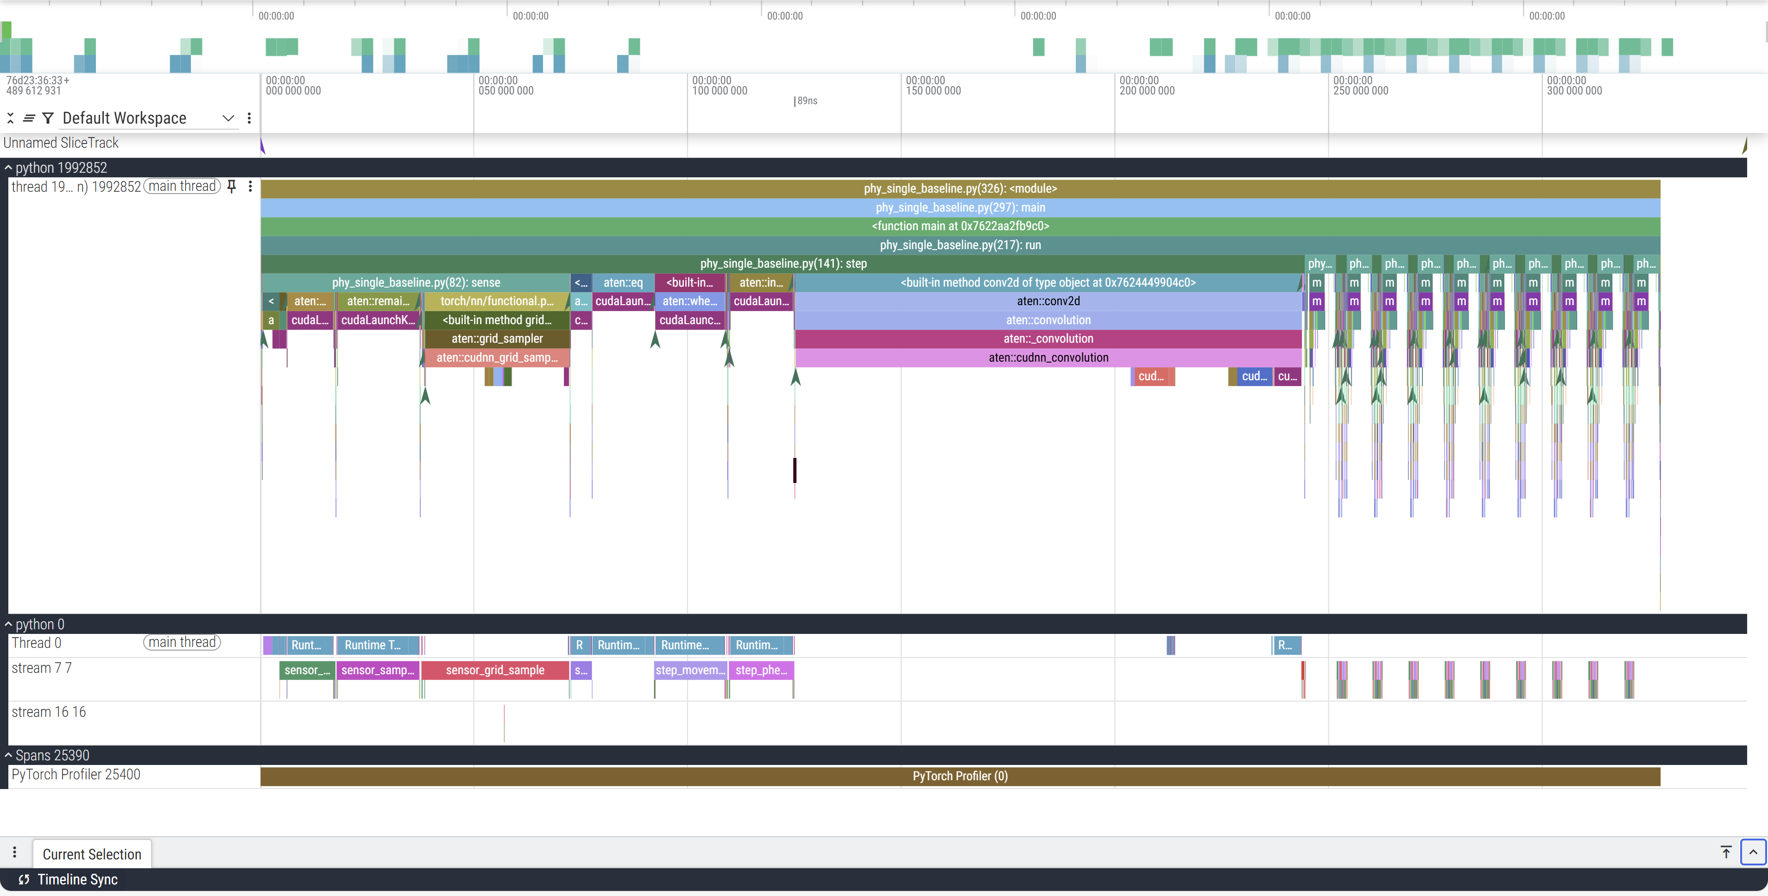Click the move drawer to top icon

(1725, 852)
